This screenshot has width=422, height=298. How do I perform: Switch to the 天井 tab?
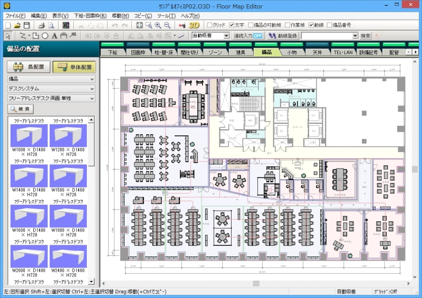(x=317, y=53)
